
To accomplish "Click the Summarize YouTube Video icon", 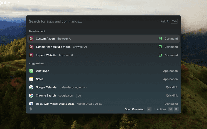I will 31,47.
